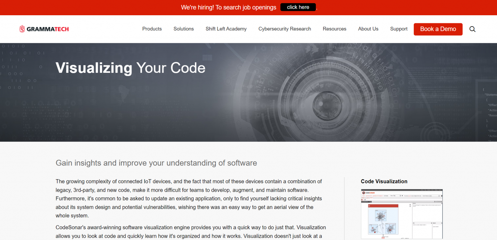Click the CodeSonar Code Visualization screenshot
The width and height of the screenshot is (497, 240).
pos(402,214)
